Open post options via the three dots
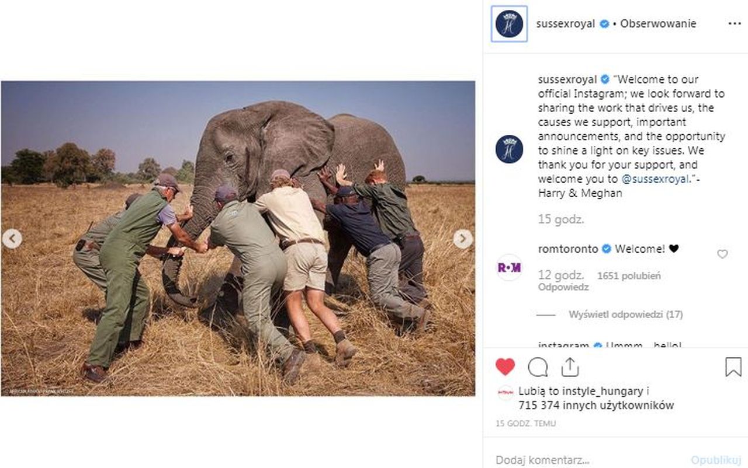Viewport: 748px width, 468px height. 735,23
